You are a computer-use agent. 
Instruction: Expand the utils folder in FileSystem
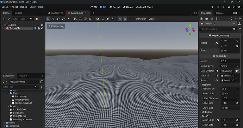(x=8, y=106)
